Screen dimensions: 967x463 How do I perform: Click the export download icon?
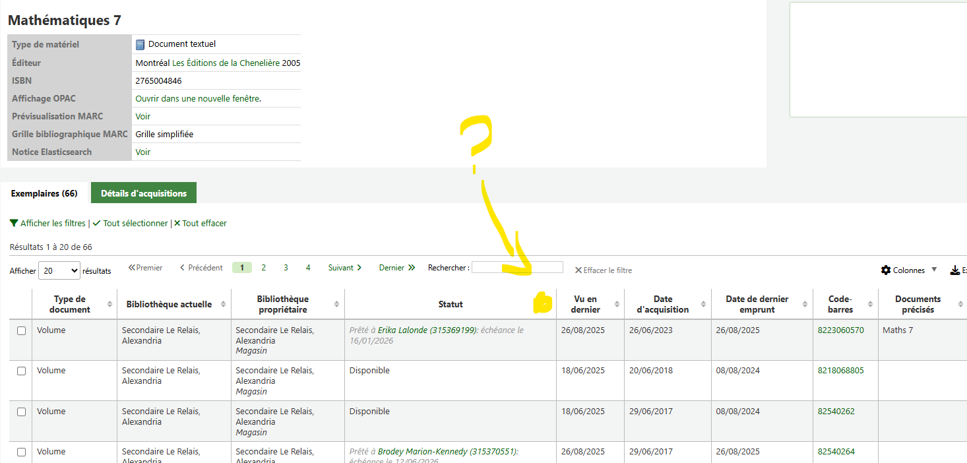point(954,270)
